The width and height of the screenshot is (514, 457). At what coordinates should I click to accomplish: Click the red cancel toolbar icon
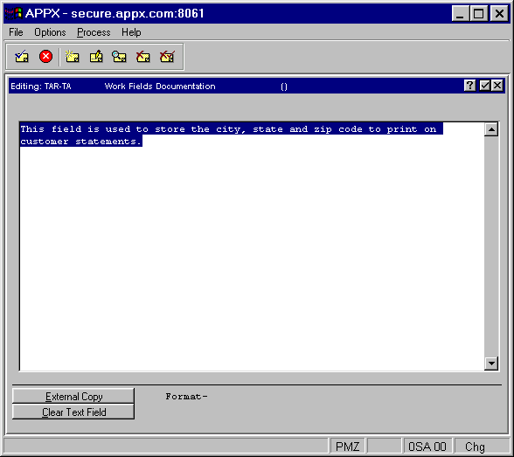coord(45,56)
